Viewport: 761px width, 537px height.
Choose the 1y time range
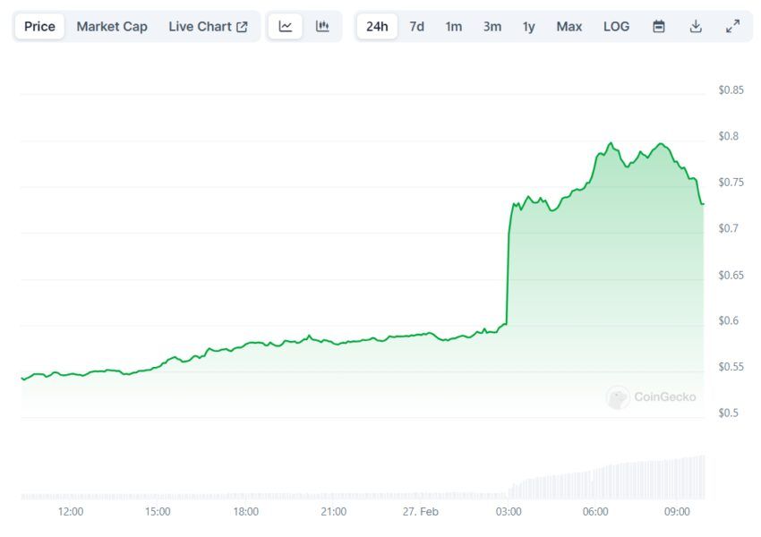click(529, 26)
